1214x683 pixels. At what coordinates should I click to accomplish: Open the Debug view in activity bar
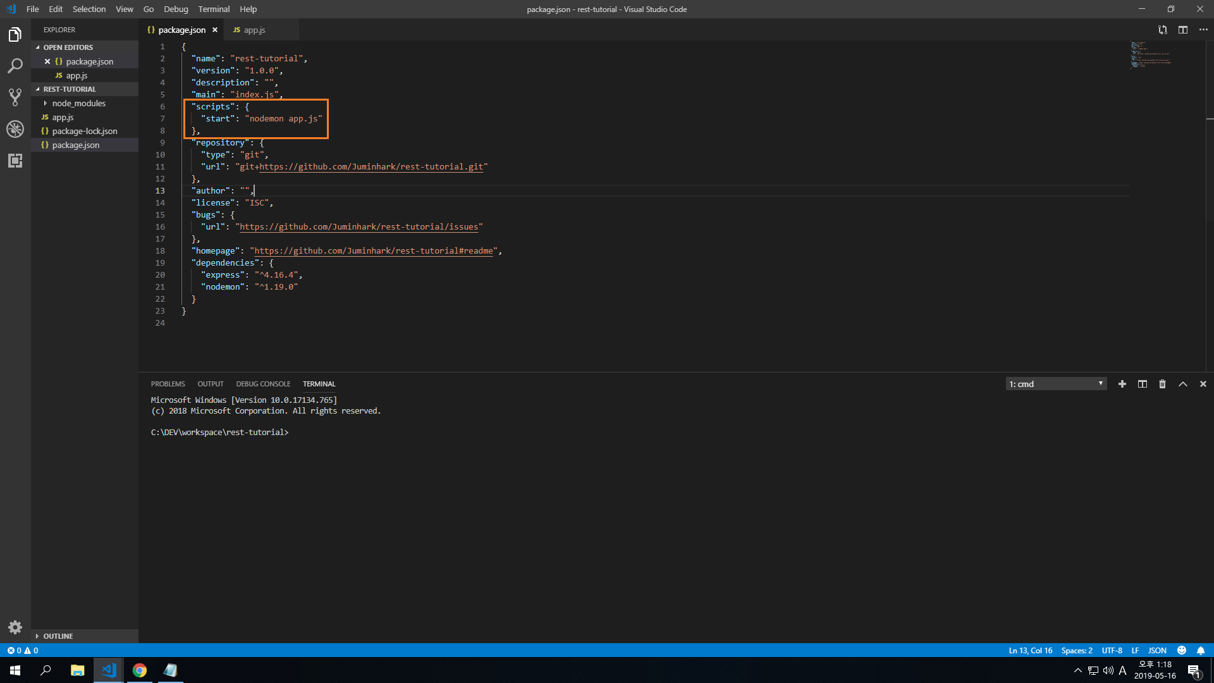point(15,129)
